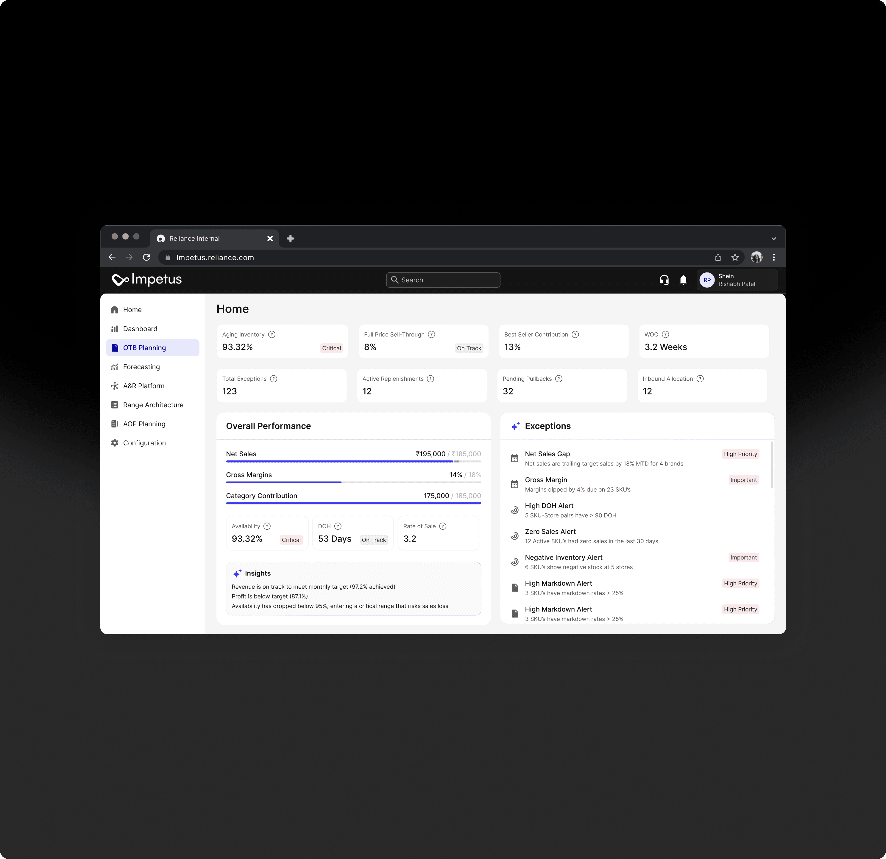Click the Search input field
The height and width of the screenshot is (859, 886).
coord(443,280)
